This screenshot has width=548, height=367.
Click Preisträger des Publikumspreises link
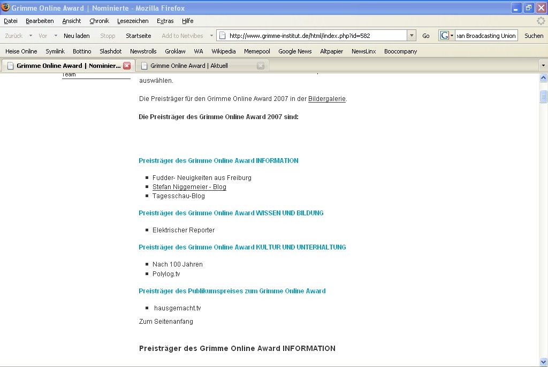(x=232, y=291)
